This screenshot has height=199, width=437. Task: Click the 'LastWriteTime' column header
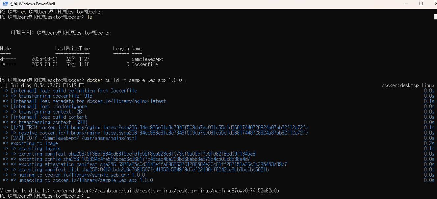pos(72,49)
